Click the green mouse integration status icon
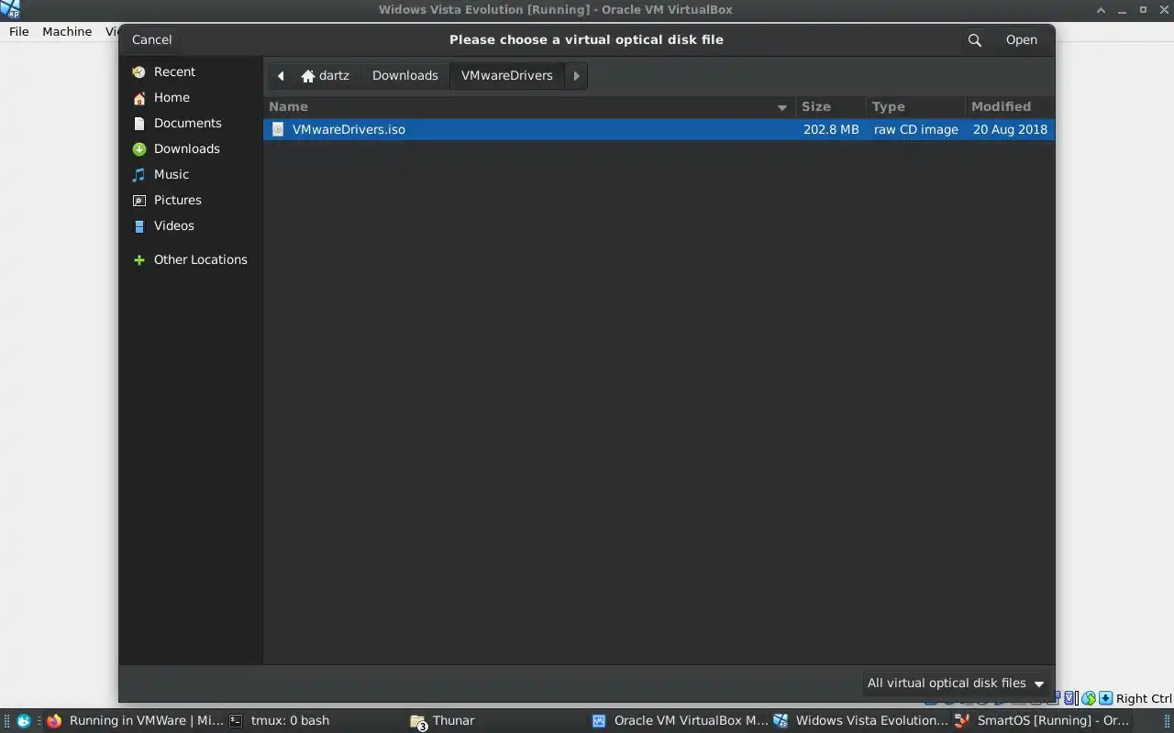Screen dimensions: 1174x733 [1089, 698]
